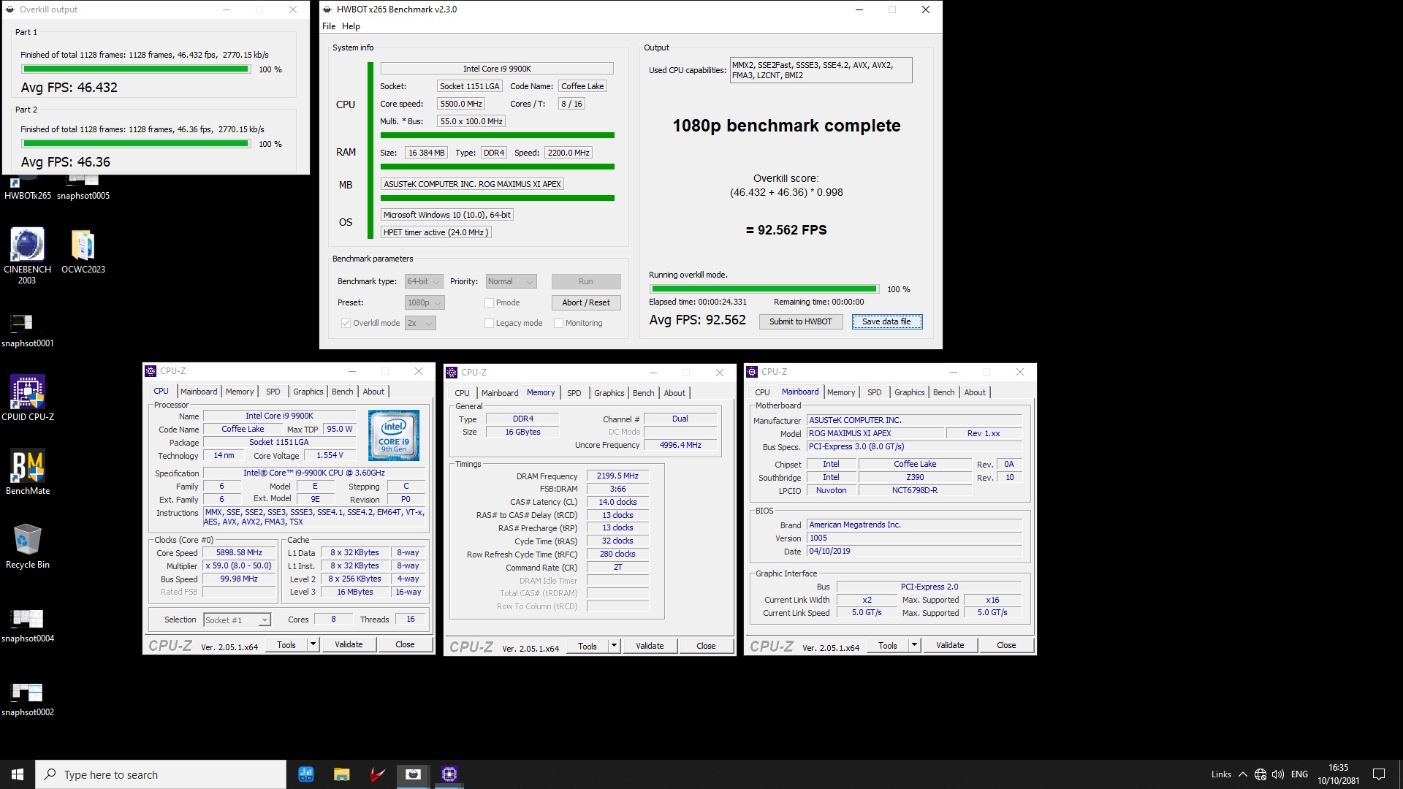Select CPU tab in Memory CPU-Z window
The image size is (1403, 789).
click(462, 393)
